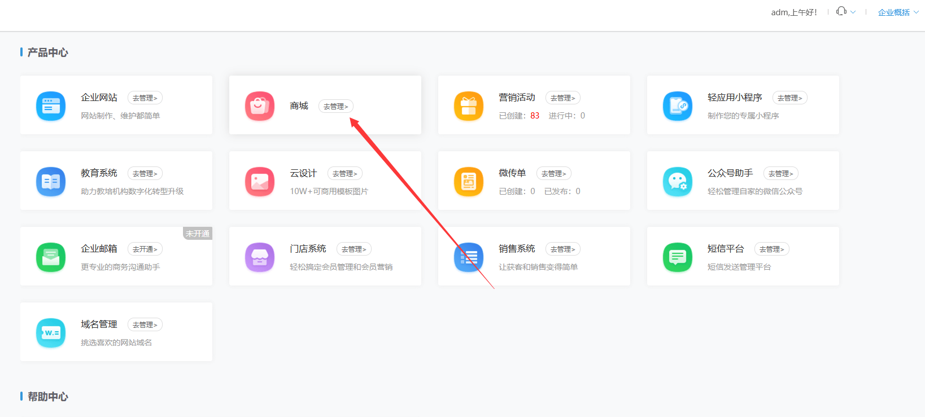Click the 短信平台 green message icon
This screenshot has height=417, width=925.
[678, 257]
